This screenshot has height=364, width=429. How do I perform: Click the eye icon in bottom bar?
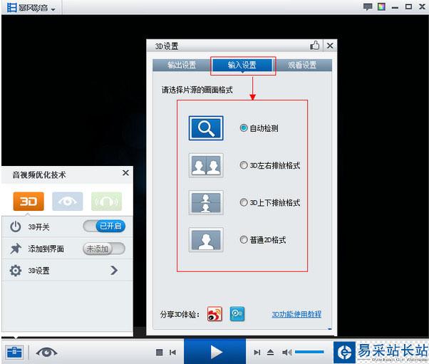[46, 352]
